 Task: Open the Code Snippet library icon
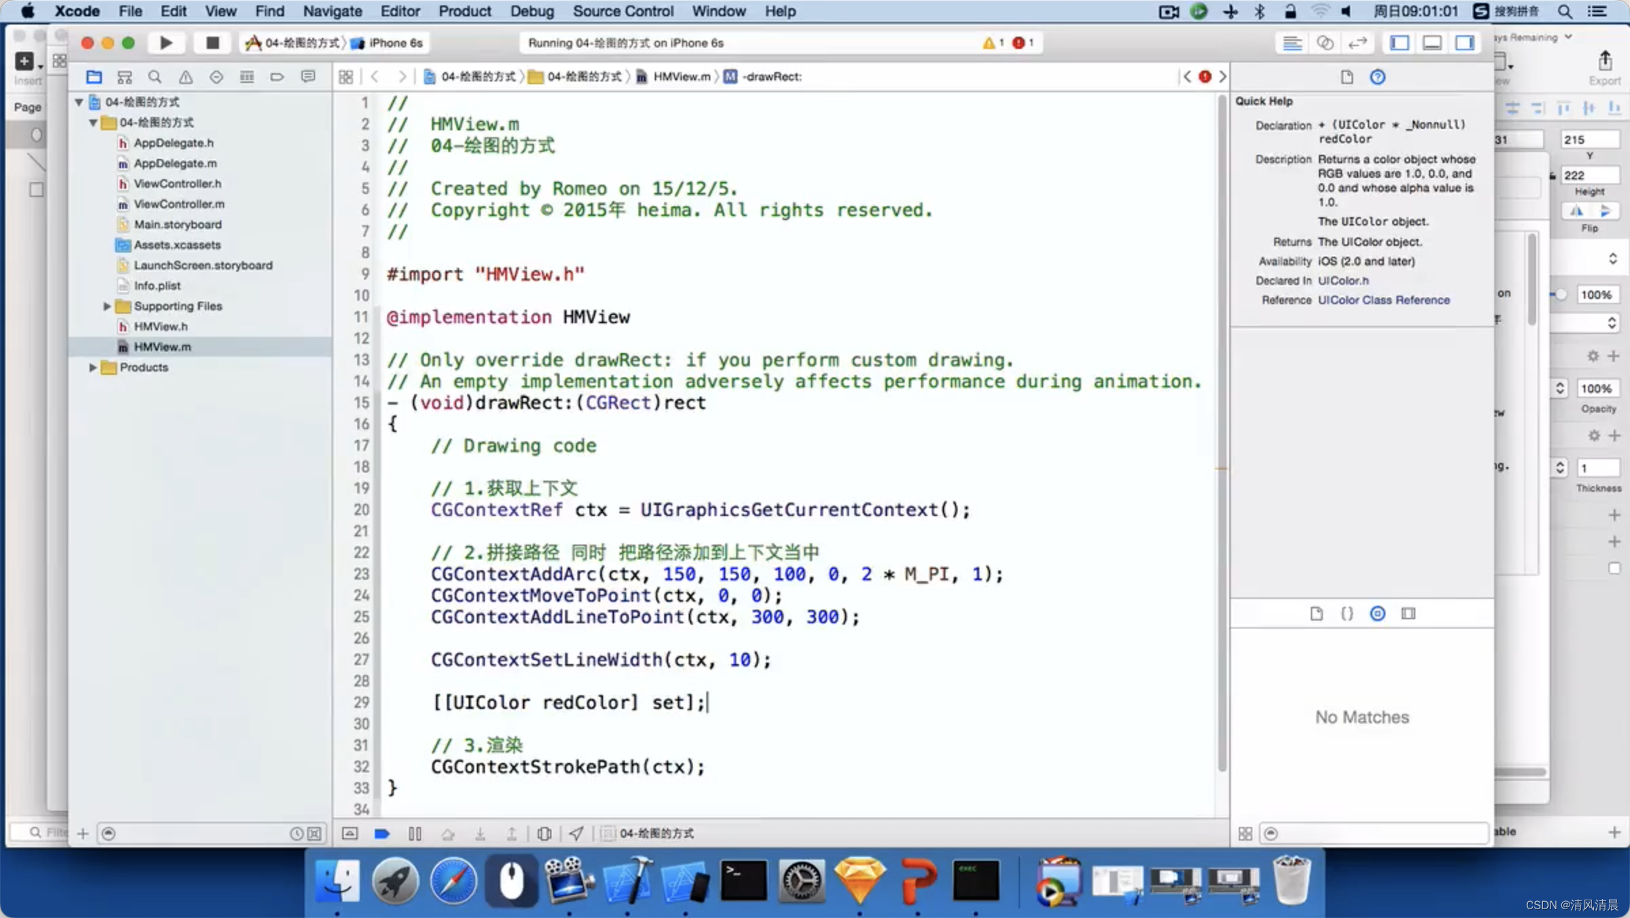coord(1347,613)
